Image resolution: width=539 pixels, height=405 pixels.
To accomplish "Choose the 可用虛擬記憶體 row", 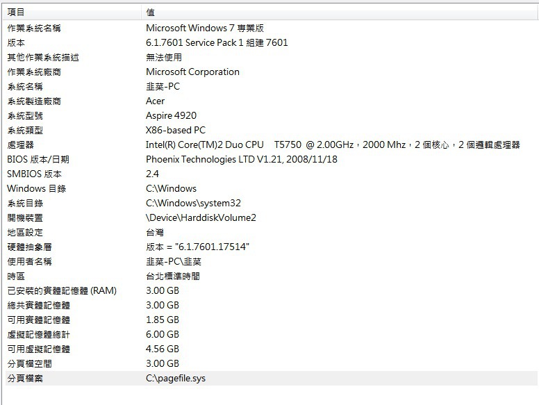I will (x=39, y=349).
